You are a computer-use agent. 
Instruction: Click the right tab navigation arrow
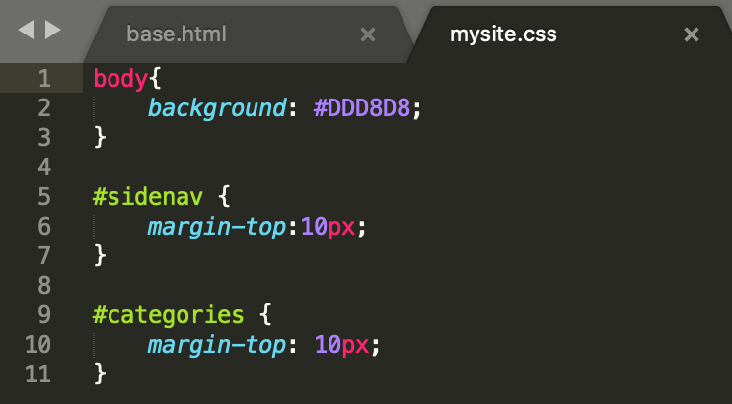click(x=53, y=31)
